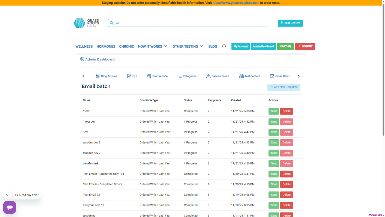
Task: Switch to the Edit tab
Action: [132, 76]
